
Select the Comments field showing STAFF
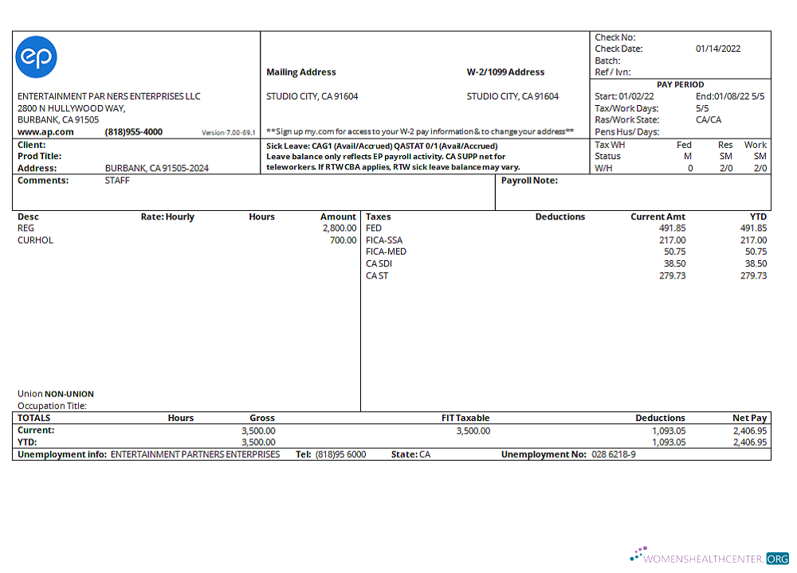pos(116,181)
